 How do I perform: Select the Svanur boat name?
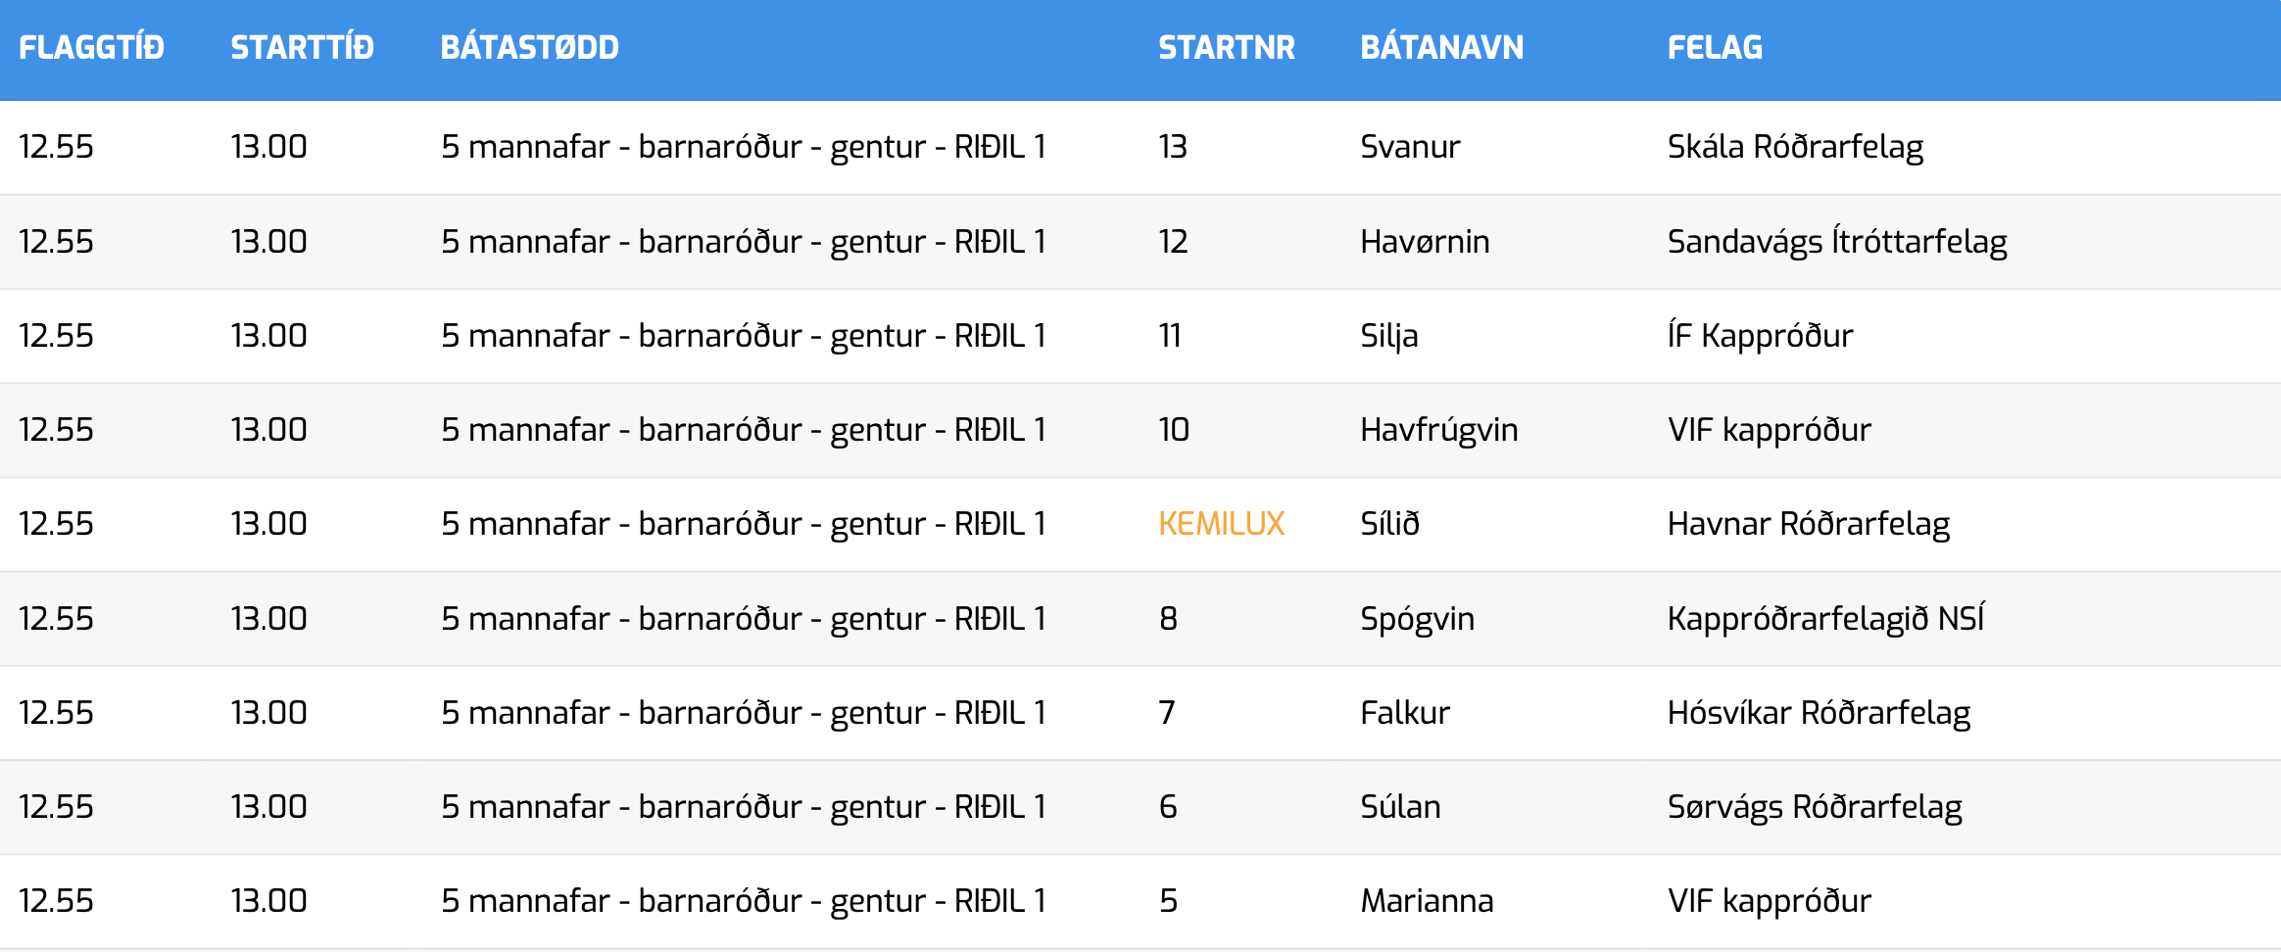pos(1410,147)
